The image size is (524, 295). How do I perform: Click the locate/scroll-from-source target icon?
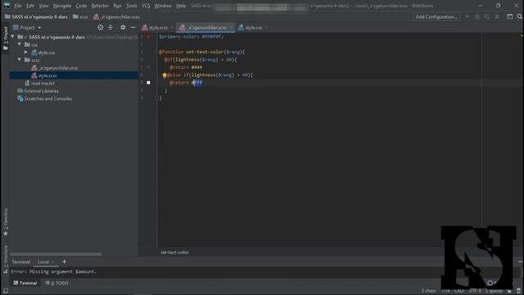tap(100, 27)
